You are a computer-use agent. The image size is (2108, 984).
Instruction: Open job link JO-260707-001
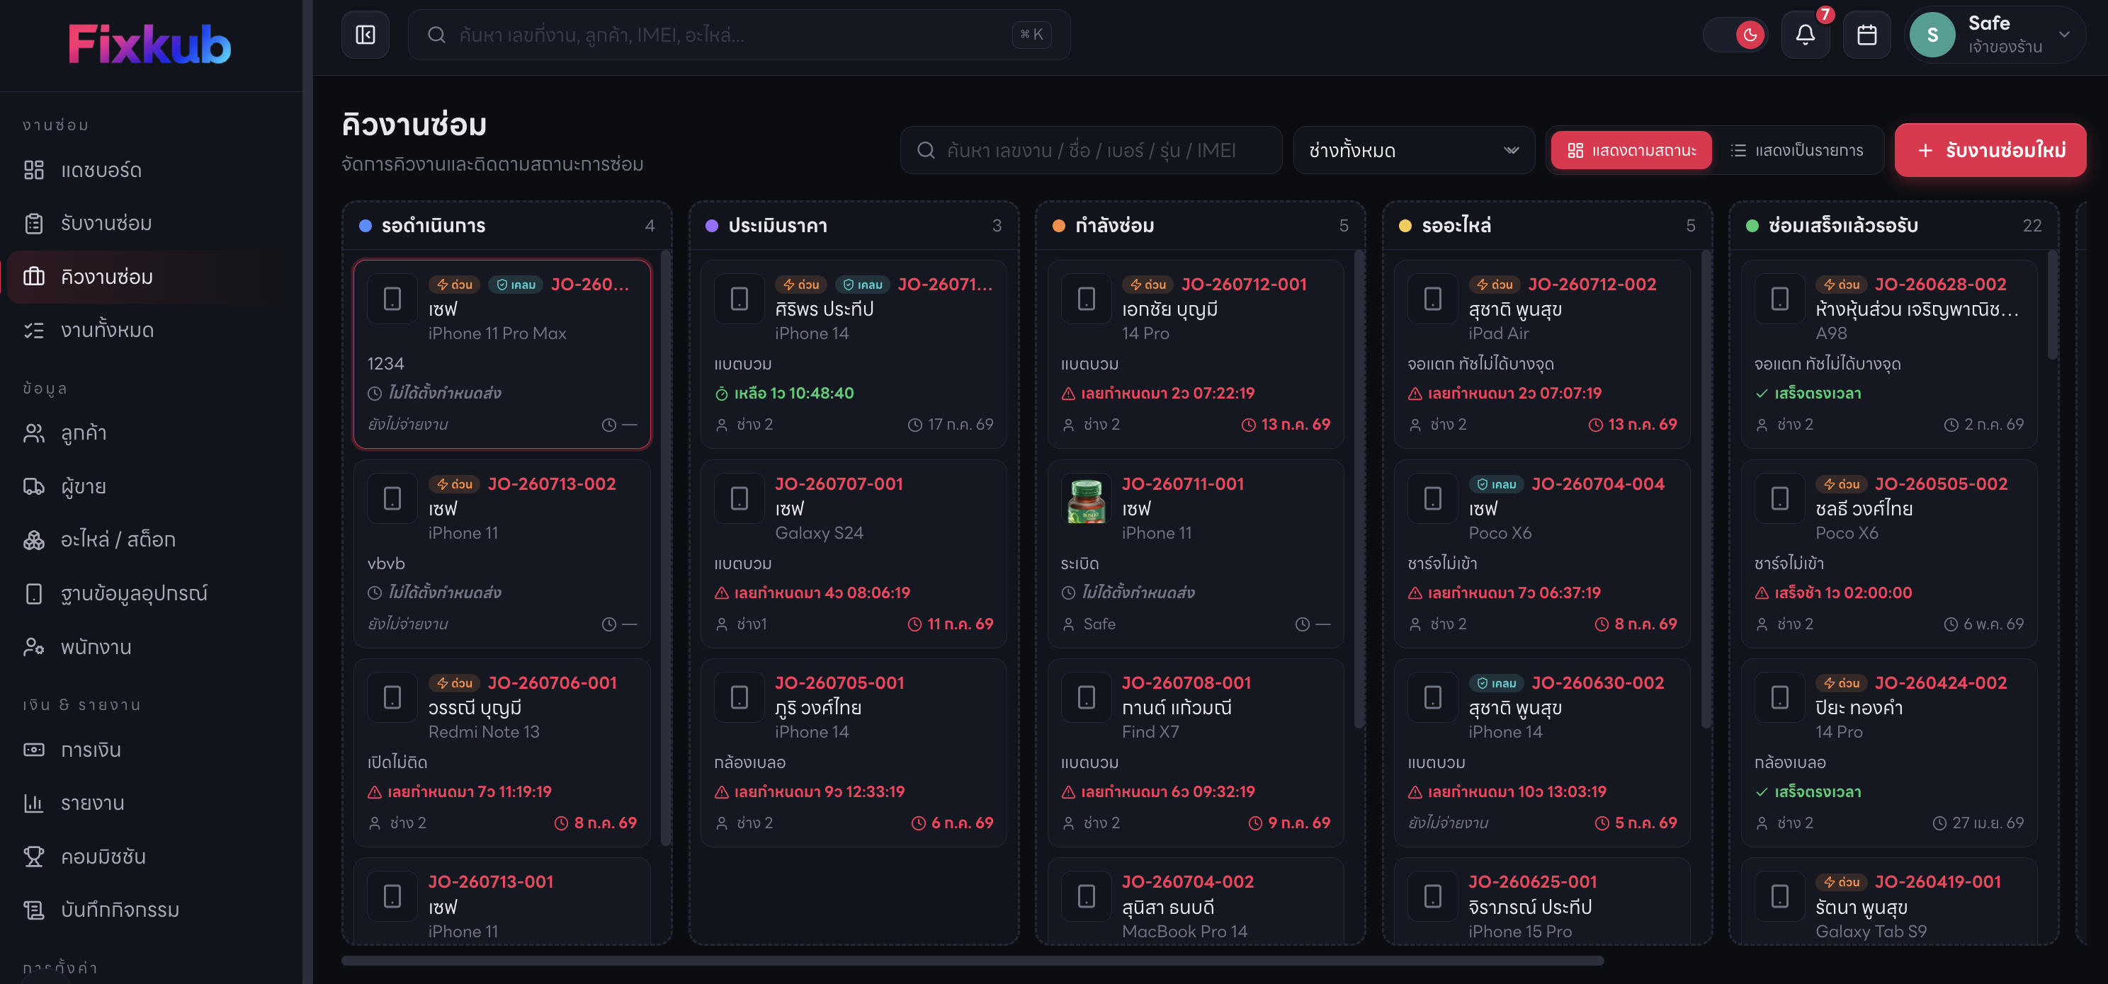[839, 484]
